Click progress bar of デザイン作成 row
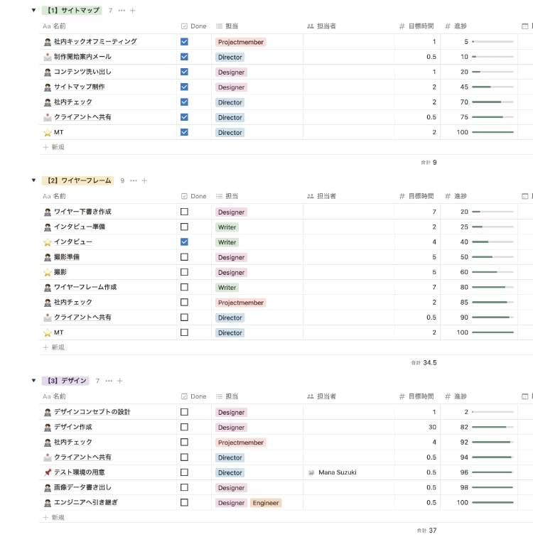This screenshot has width=533, height=537. pos(492,427)
